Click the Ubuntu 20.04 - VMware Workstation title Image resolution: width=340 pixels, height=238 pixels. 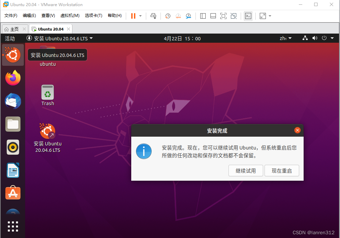coord(46,4)
